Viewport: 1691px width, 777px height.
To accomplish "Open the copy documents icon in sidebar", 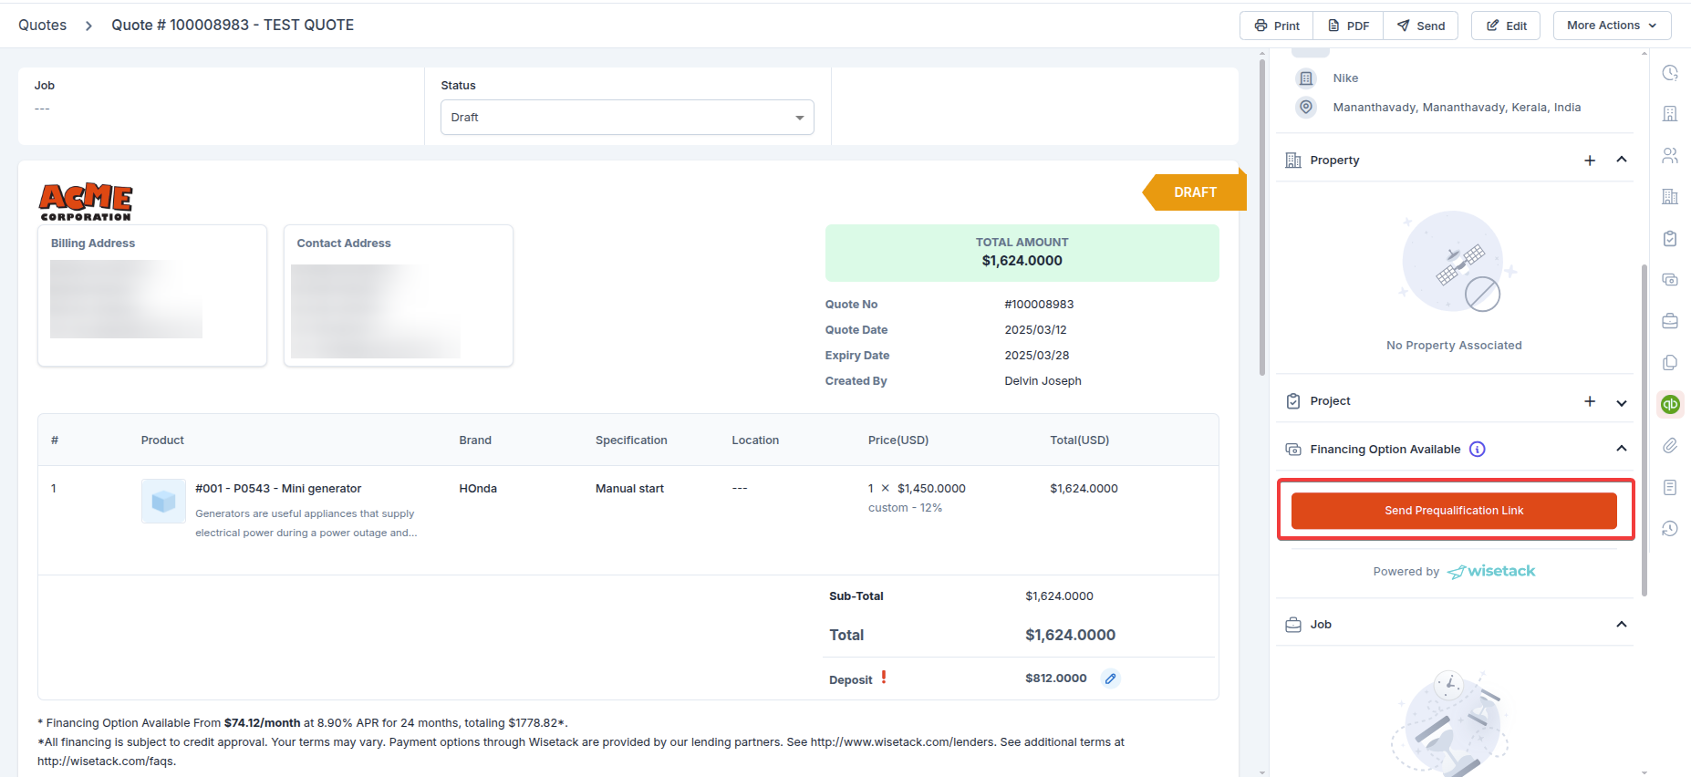I will (x=1670, y=362).
